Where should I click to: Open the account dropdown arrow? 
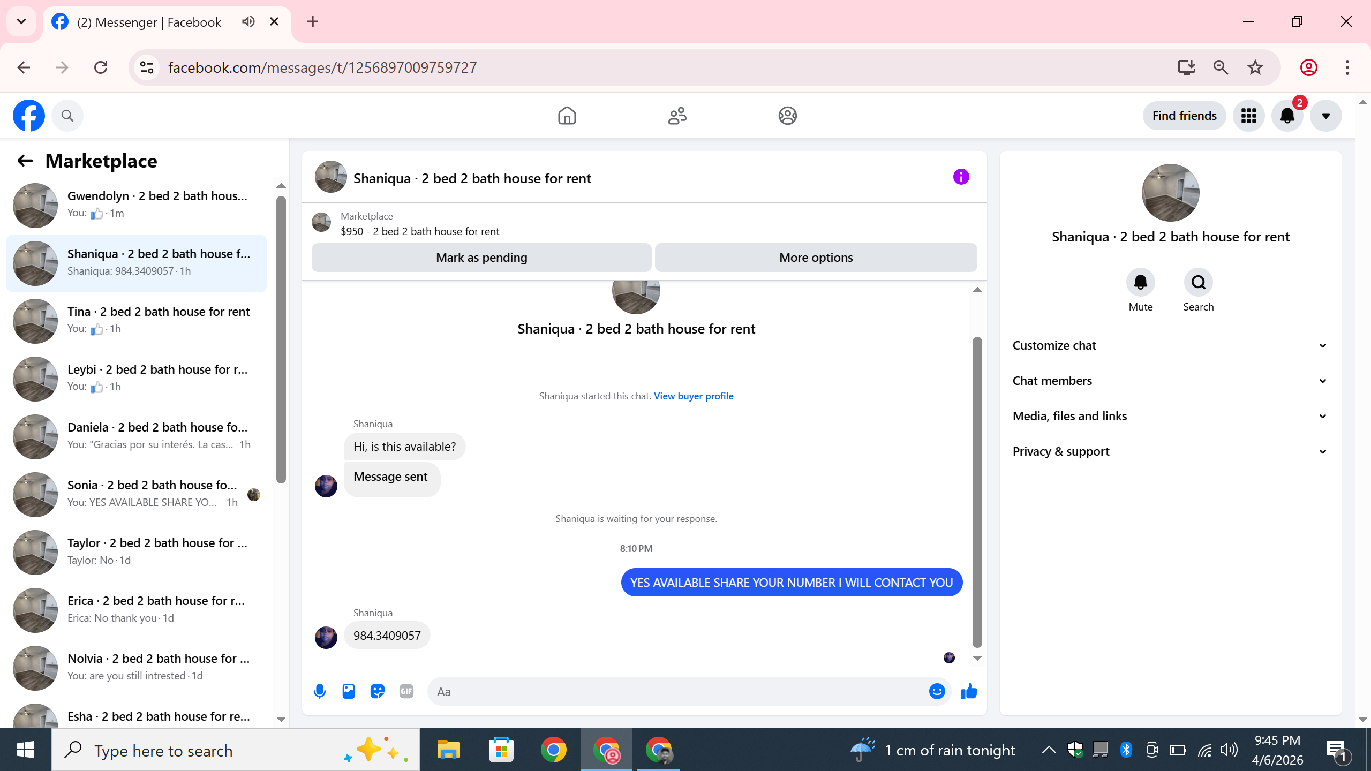pos(1326,116)
